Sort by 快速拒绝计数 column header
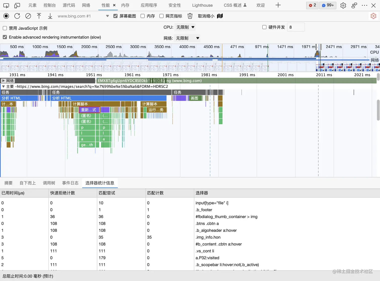Image resolution: width=380 pixels, height=281 pixels. click(73, 193)
